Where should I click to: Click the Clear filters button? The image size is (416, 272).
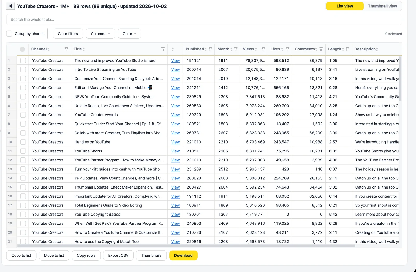coord(68,34)
